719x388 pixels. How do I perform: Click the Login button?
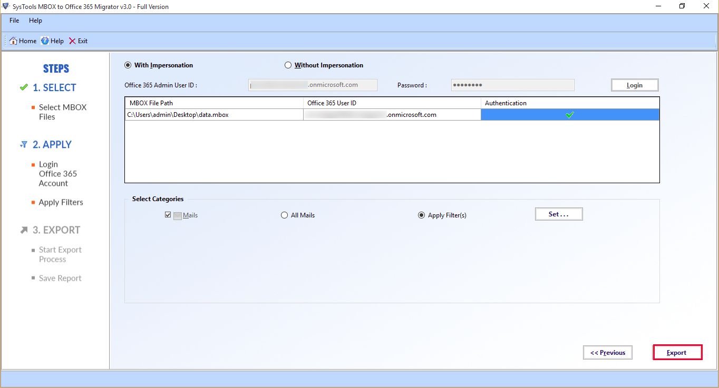635,85
